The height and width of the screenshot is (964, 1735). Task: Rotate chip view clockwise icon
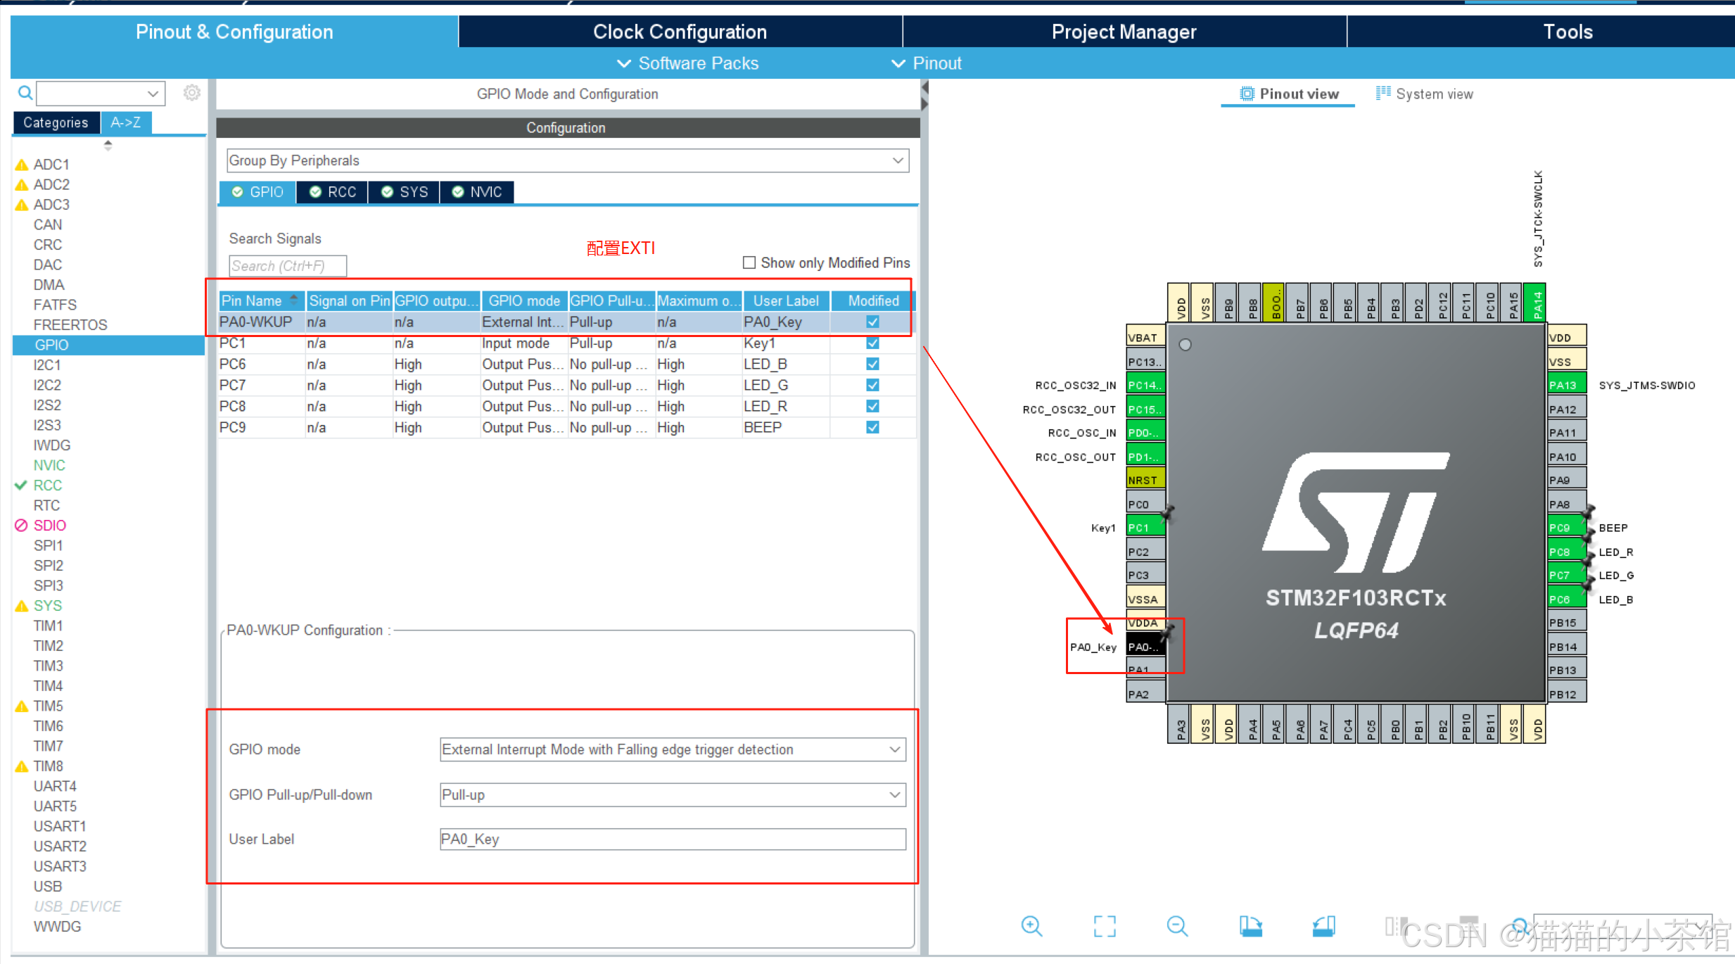1250,926
